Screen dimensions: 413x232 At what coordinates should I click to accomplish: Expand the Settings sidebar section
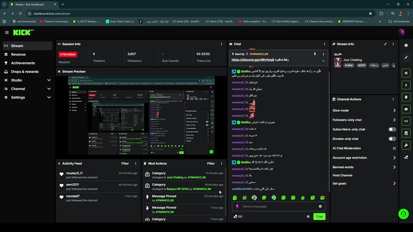pos(49,97)
